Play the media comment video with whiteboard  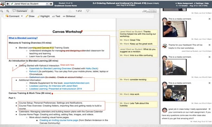click(x=174, y=29)
